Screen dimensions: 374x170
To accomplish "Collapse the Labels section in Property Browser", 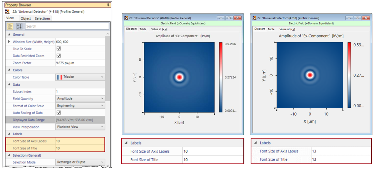I will (x=9, y=134).
